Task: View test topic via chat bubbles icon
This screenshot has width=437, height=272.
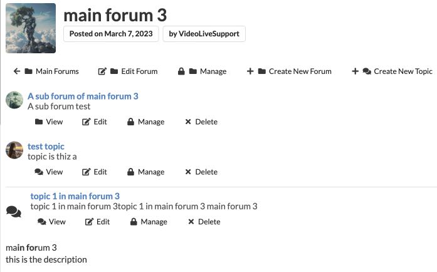Action: [39, 172]
